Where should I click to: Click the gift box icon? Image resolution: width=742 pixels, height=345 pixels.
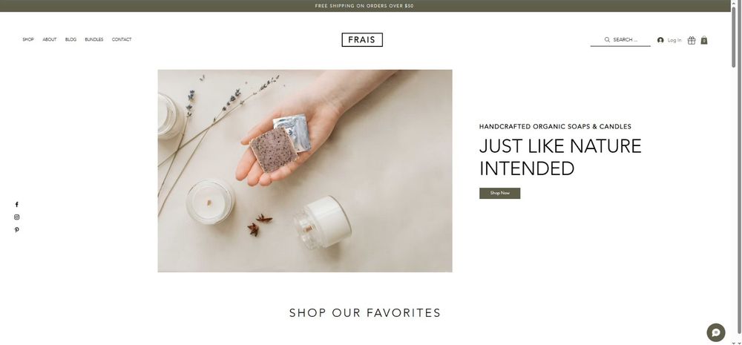pos(692,40)
